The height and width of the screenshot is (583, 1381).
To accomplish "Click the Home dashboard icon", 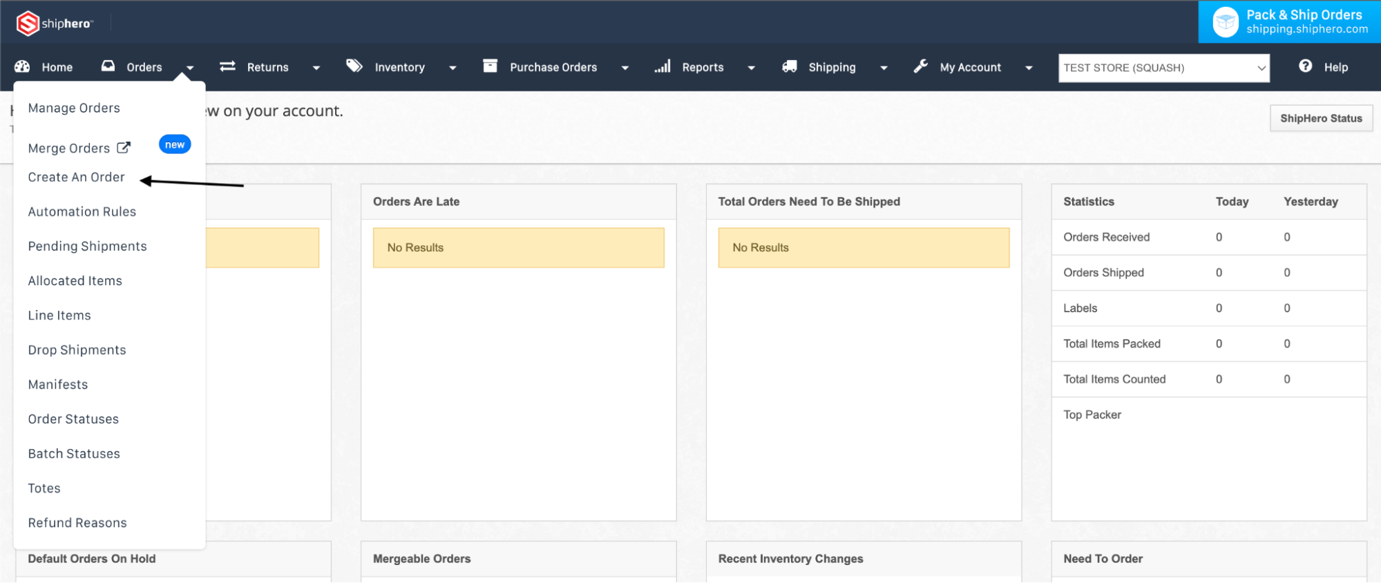I will [22, 66].
